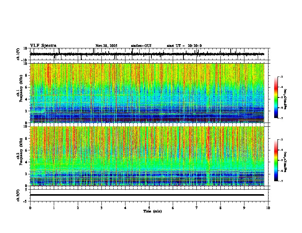
Task: Click the ch.1 voltage waveform trace
Action: [147, 54]
